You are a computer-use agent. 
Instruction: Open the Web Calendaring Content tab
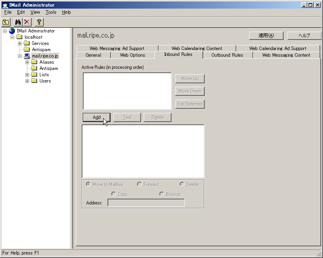pyautogui.click(x=197, y=48)
